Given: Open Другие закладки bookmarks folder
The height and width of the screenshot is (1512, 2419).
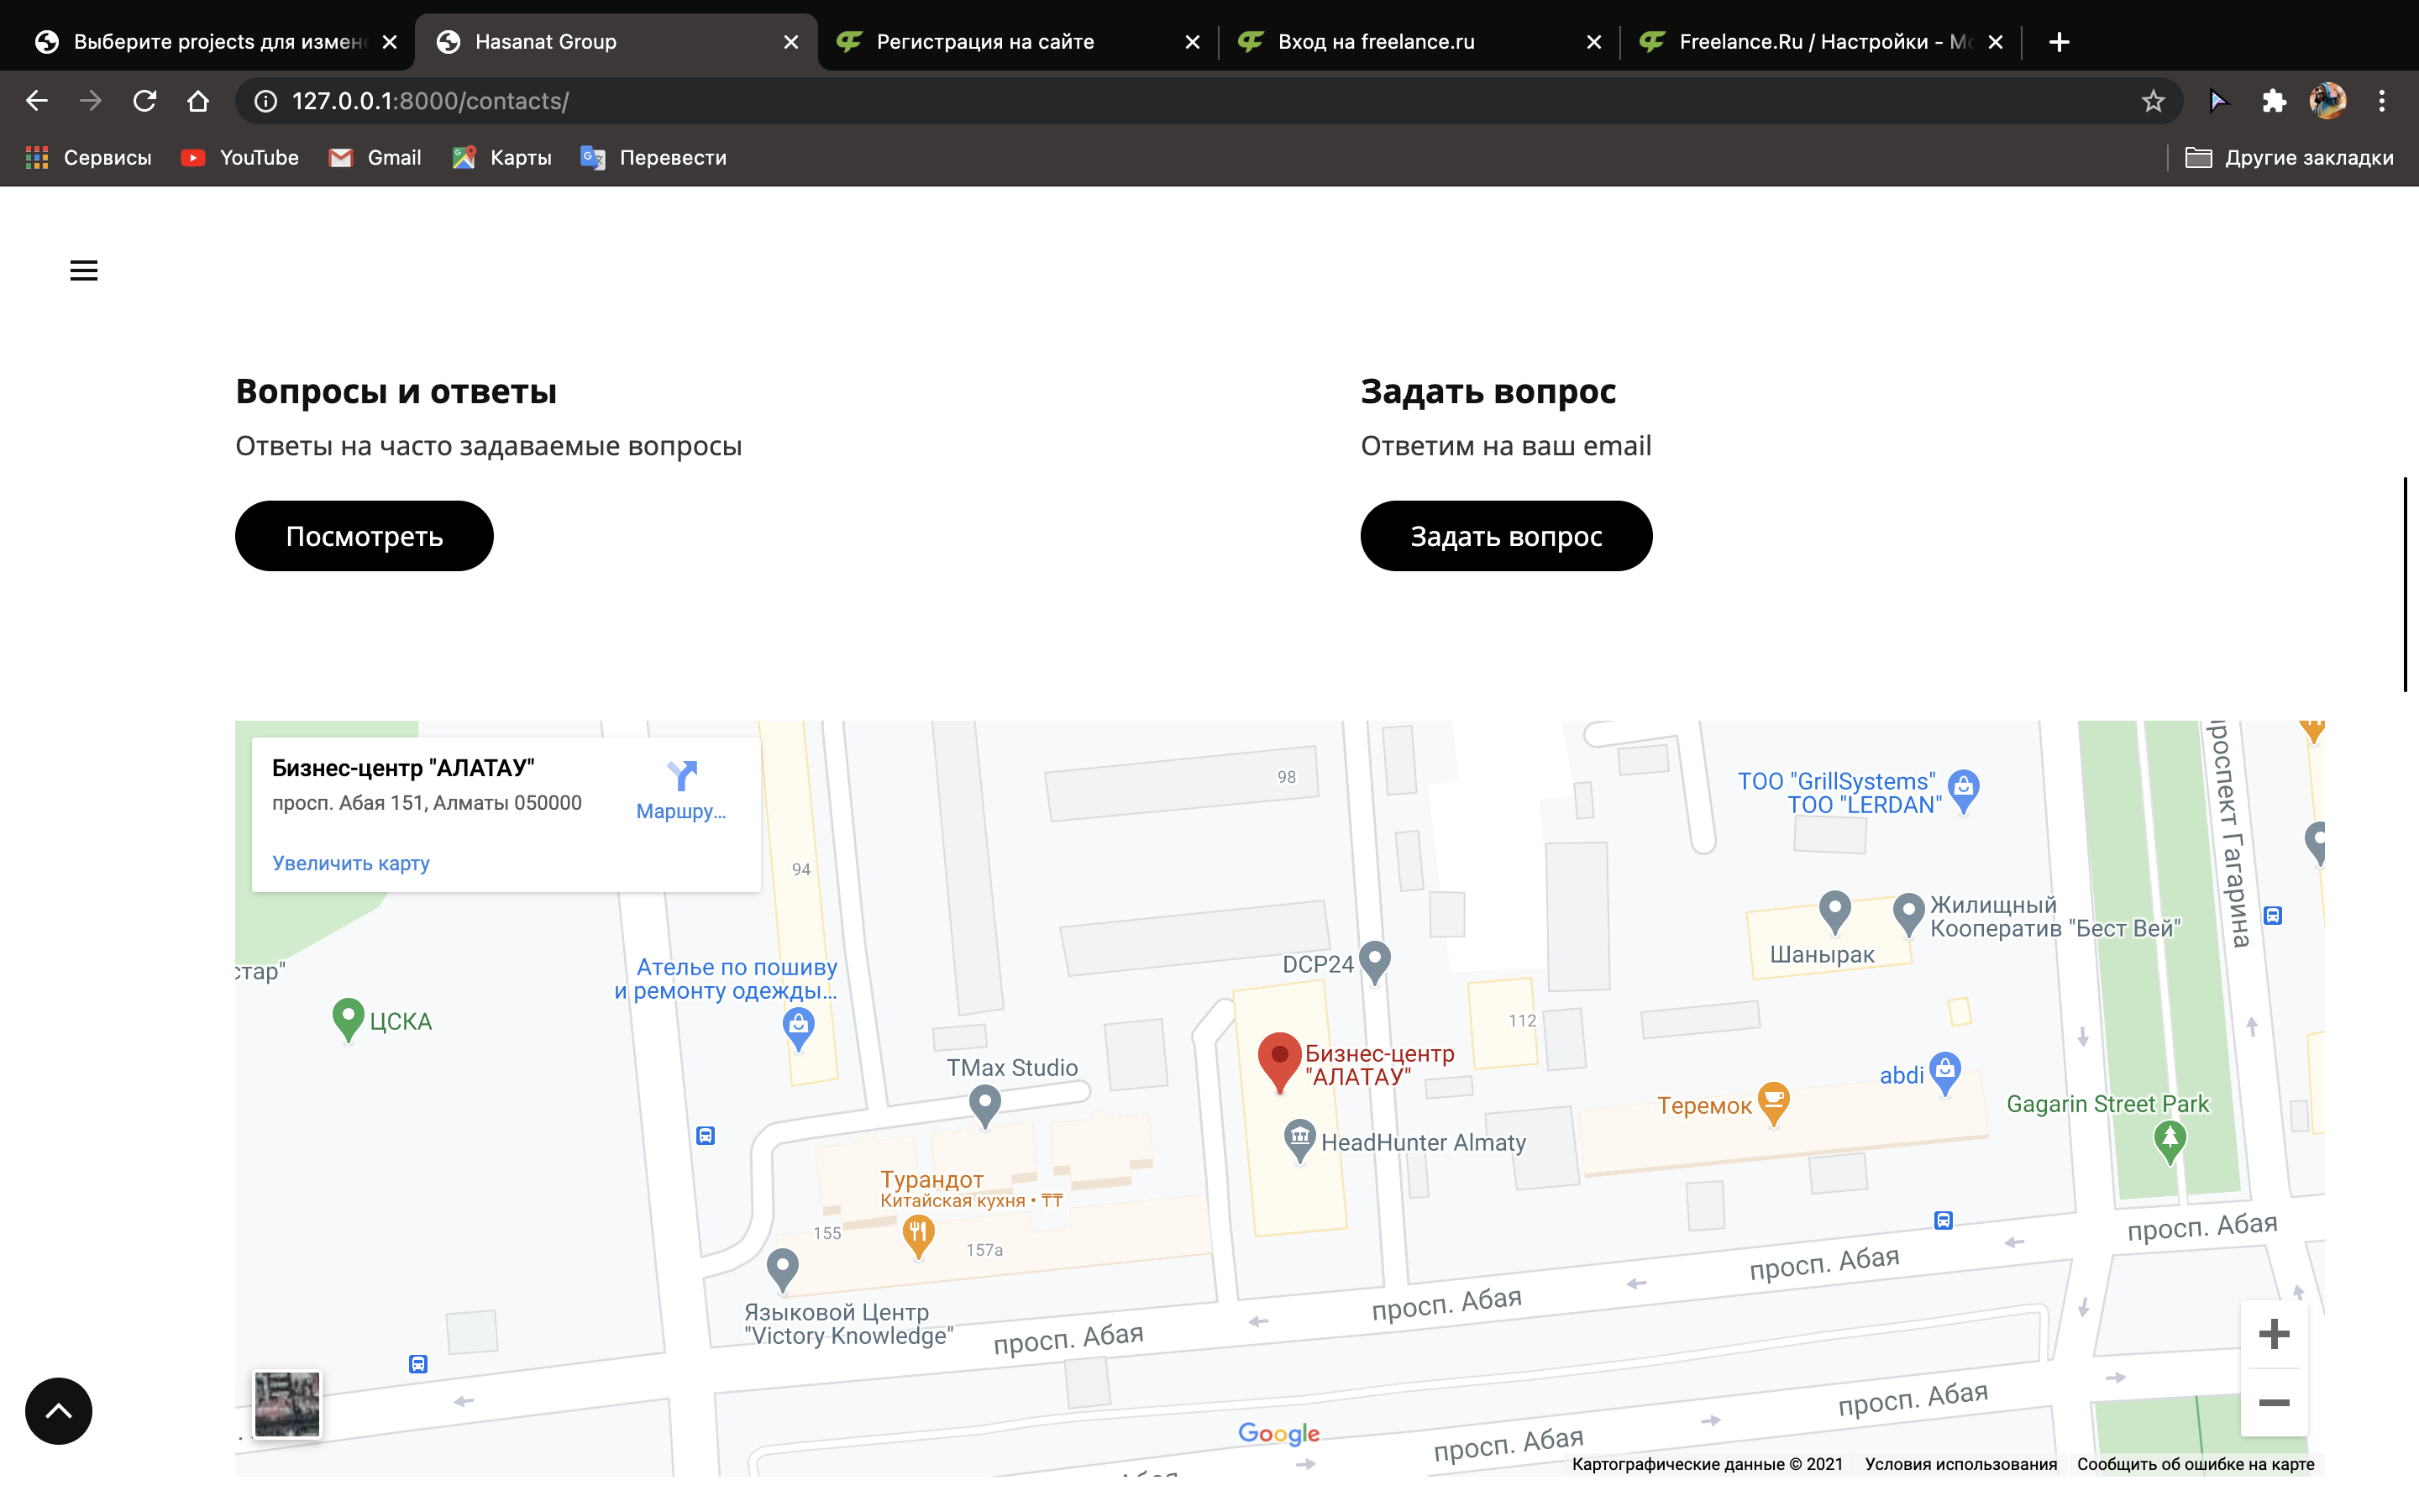Looking at the screenshot, I should click(2289, 158).
